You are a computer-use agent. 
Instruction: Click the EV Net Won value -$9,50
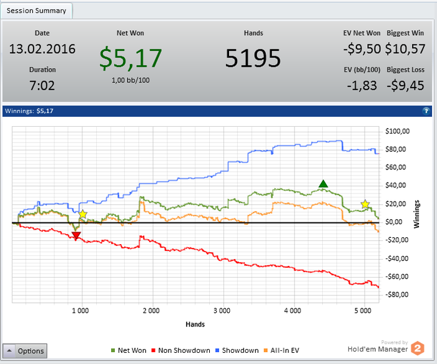(x=362, y=49)
